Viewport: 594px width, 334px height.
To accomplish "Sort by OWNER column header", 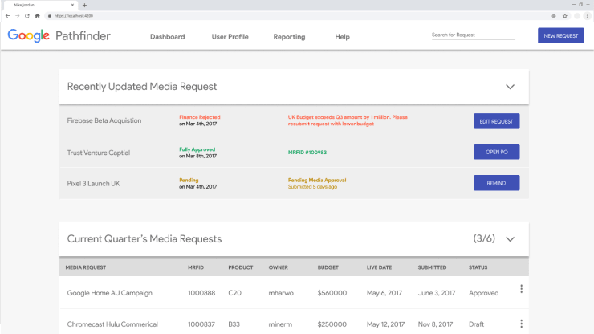I will click(x=278, y=267).
